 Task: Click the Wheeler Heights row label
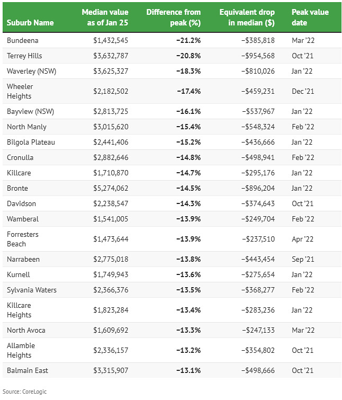point(20,91)
